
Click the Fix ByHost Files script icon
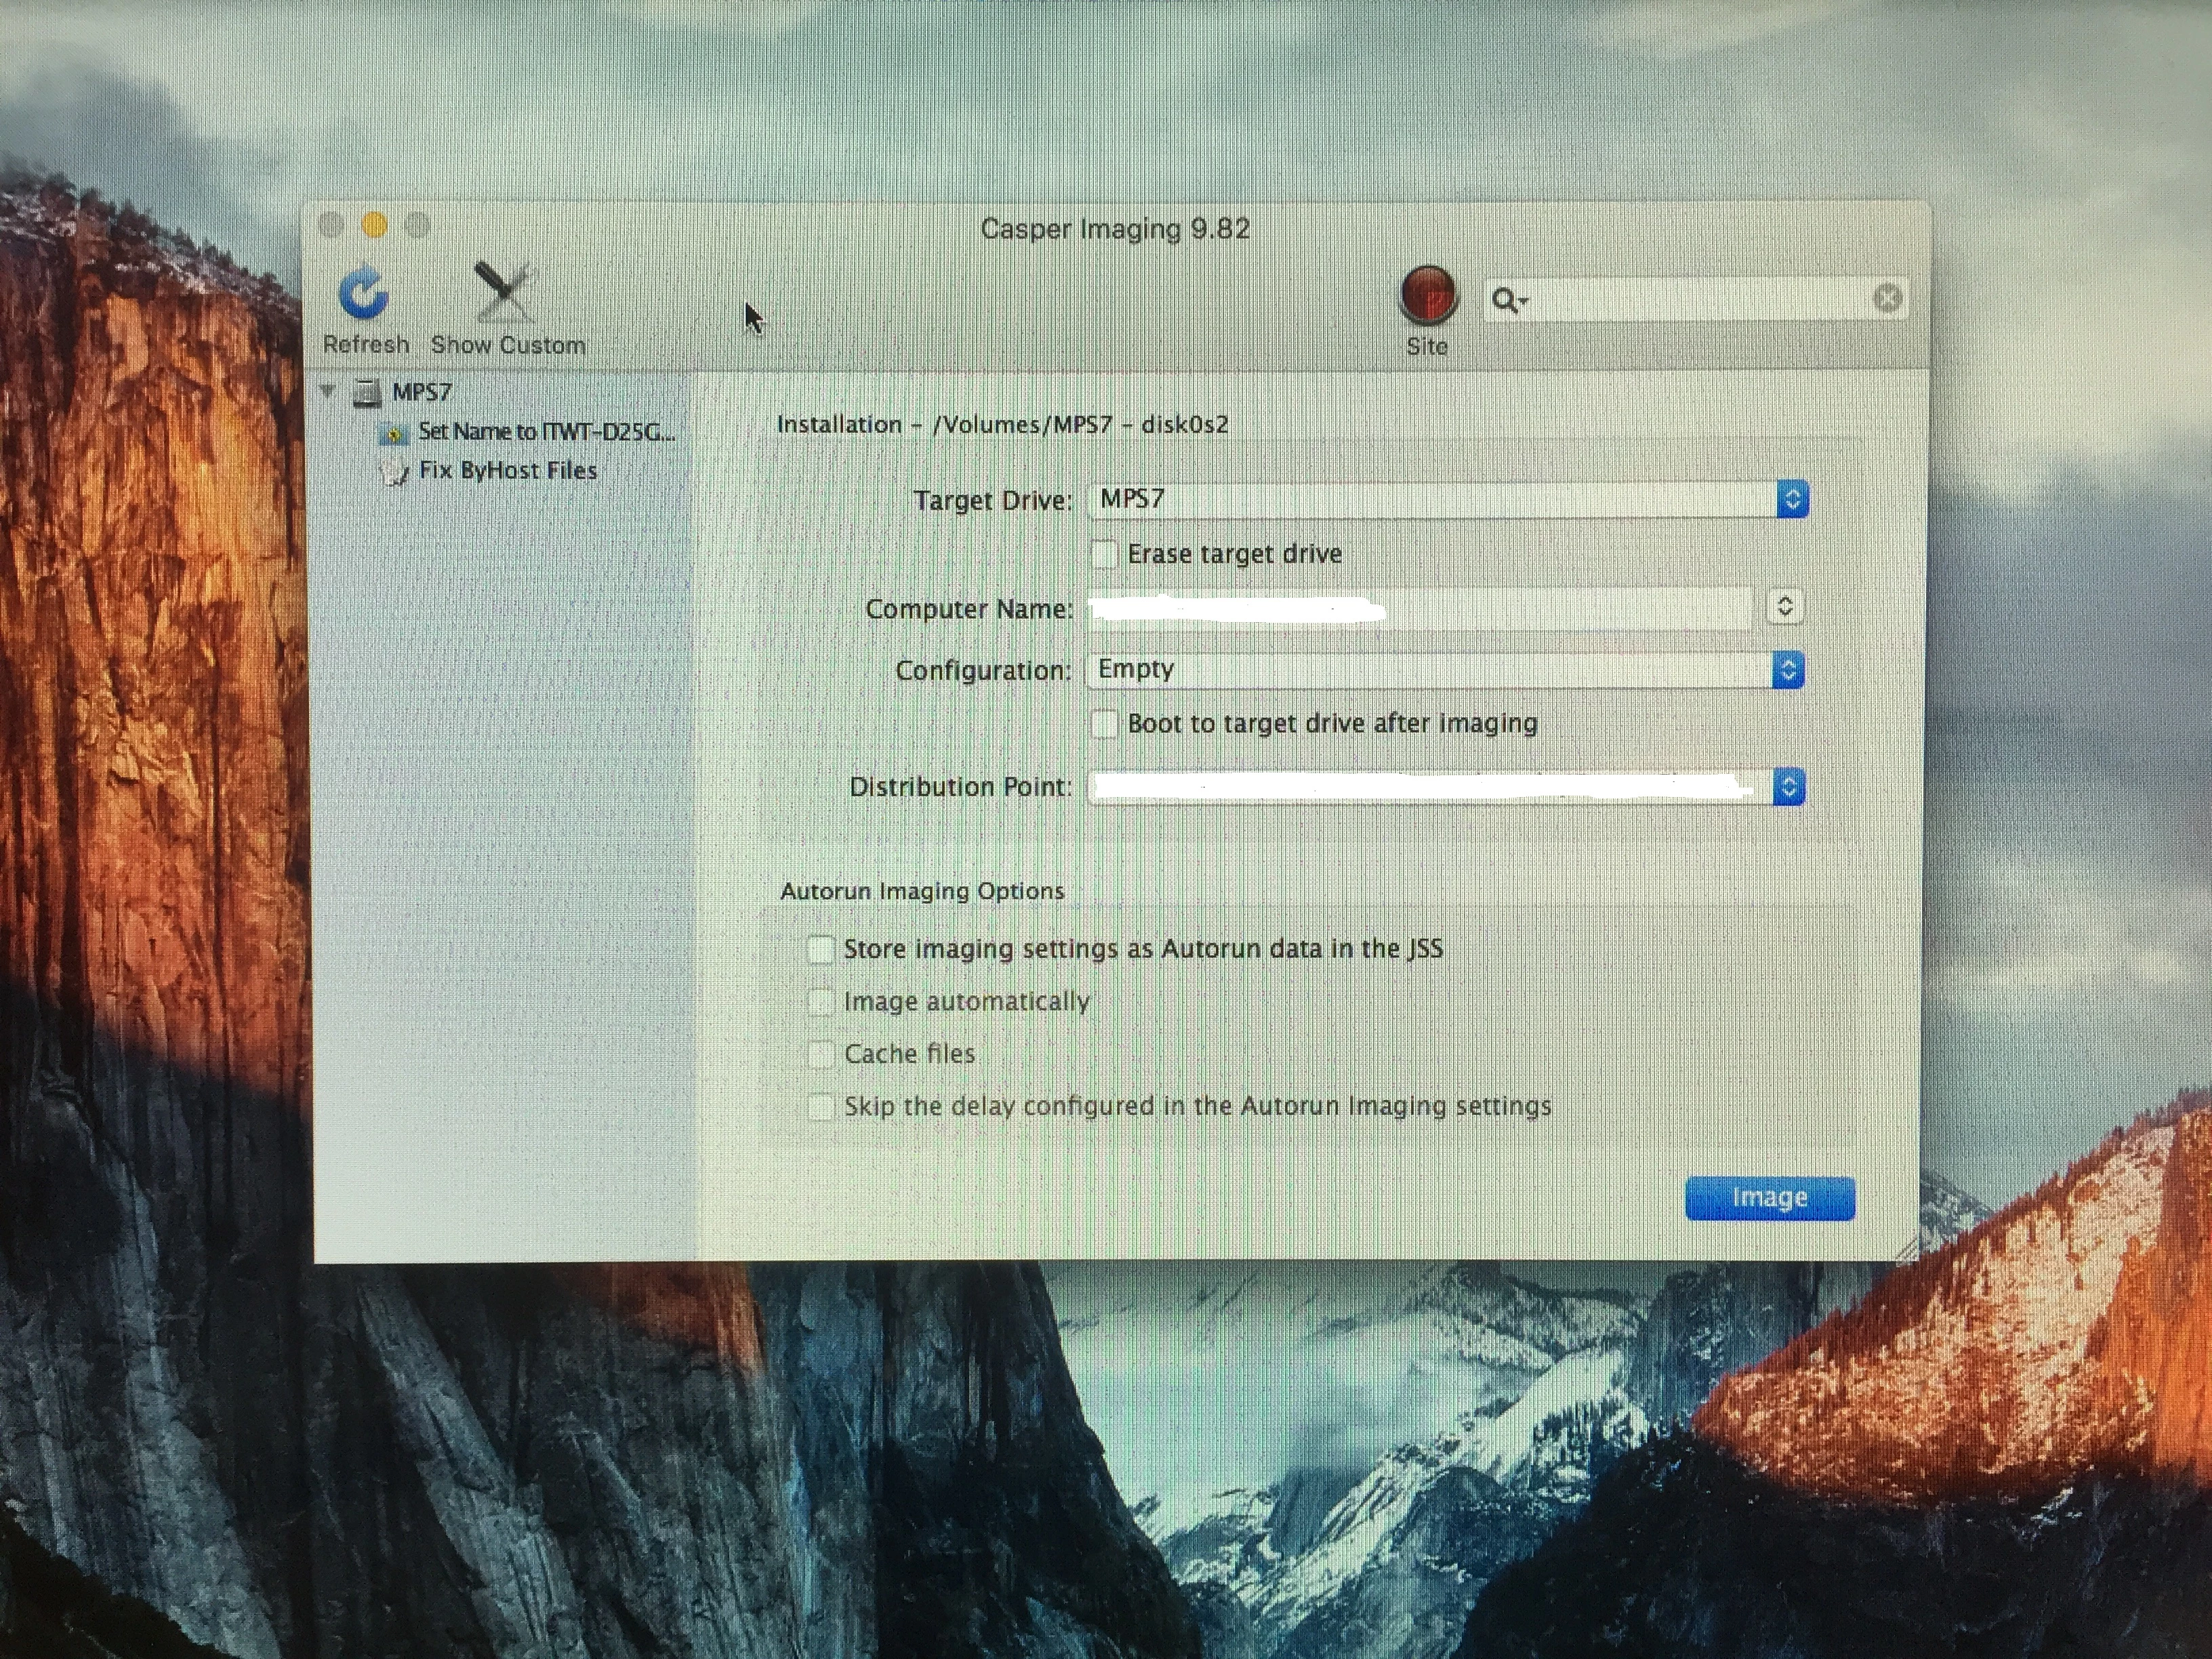coord(395,472)
